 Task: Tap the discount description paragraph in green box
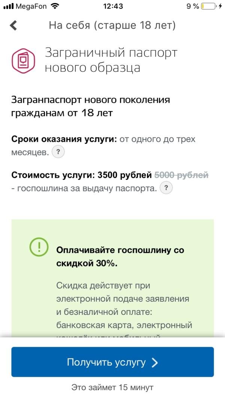124,309
